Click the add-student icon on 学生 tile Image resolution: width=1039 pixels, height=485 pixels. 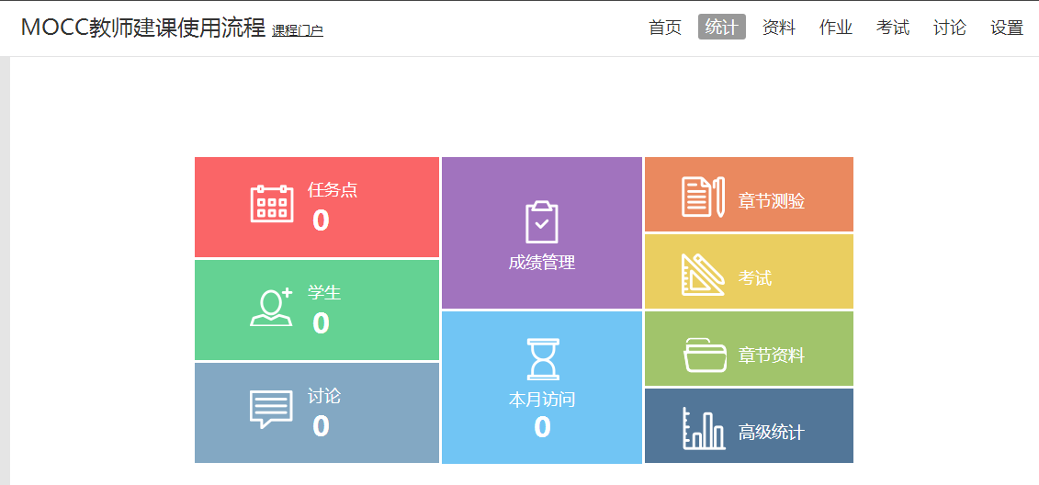271,307
